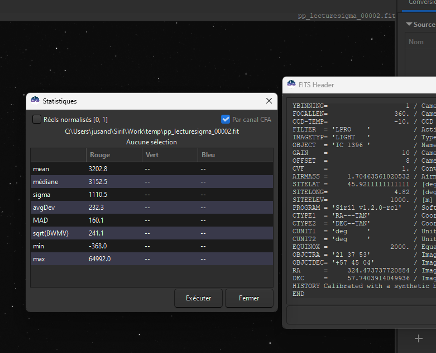Click the min row label

pos(39,246)
